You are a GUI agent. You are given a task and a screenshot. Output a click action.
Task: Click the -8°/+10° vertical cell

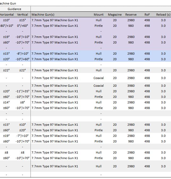23,54
